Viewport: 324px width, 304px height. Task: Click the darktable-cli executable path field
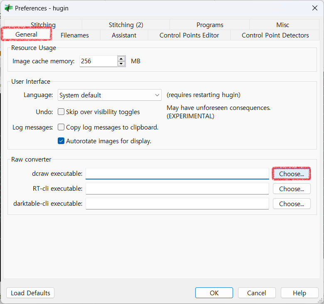click(177, 204)
